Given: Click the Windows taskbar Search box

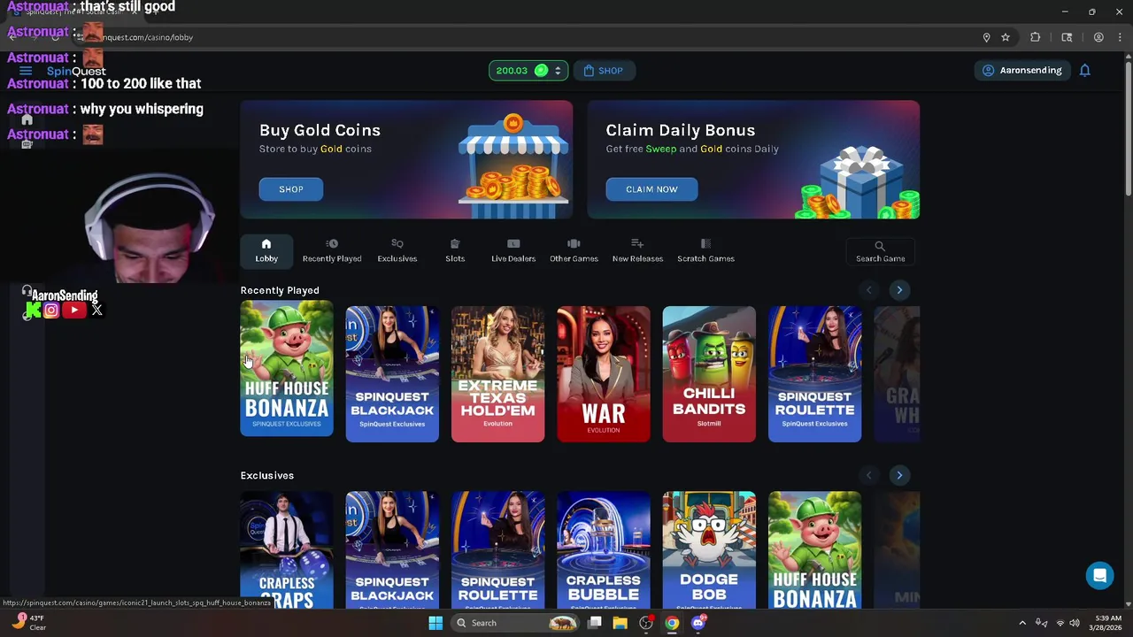Looking at the screenshot, I should tap(517, 623).
